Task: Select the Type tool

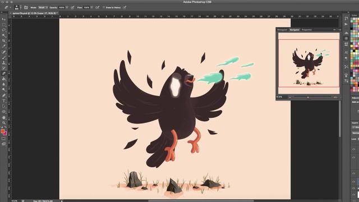Action: coord(4,101)
